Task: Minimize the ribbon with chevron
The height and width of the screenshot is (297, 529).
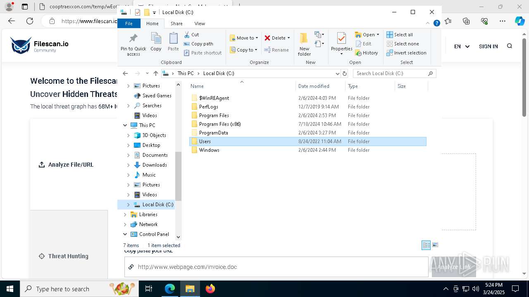Action: point(428,24)
